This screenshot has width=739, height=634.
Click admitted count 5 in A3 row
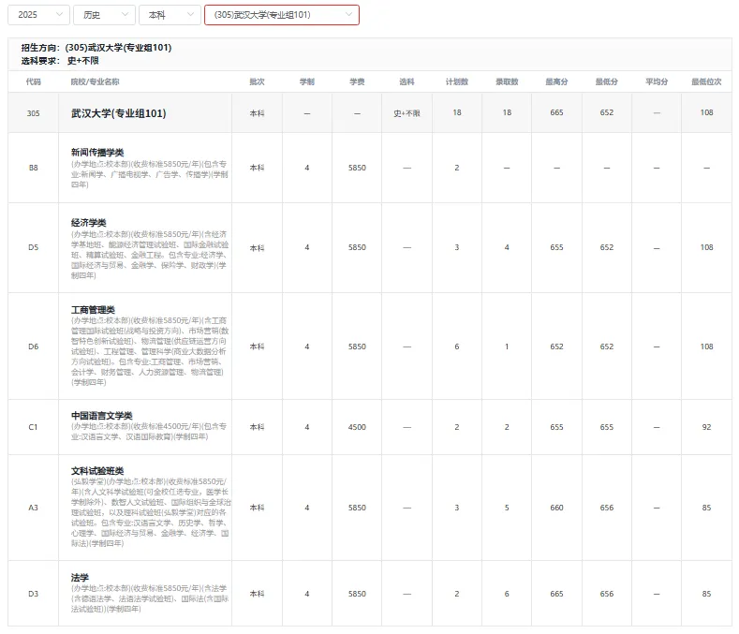click(507, 508)
